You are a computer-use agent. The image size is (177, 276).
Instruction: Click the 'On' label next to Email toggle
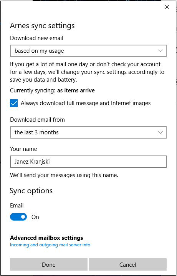[x=35, y=217]
